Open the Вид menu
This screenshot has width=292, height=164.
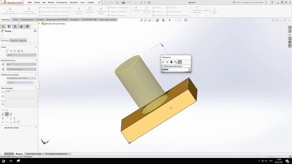pos(44,2)
